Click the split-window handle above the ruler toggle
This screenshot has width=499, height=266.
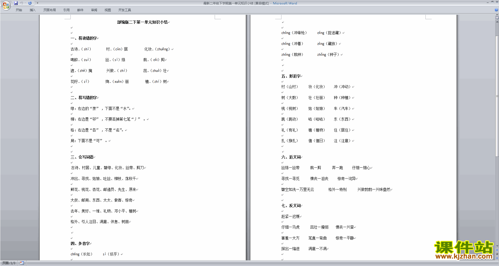(497, 15)
